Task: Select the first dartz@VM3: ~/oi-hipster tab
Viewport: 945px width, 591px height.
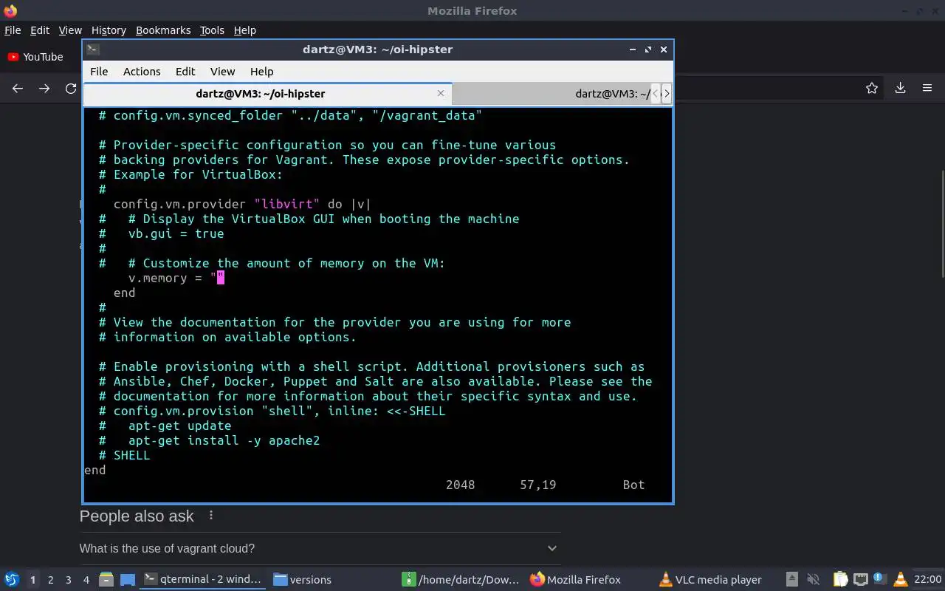Action: click(267, 94)
